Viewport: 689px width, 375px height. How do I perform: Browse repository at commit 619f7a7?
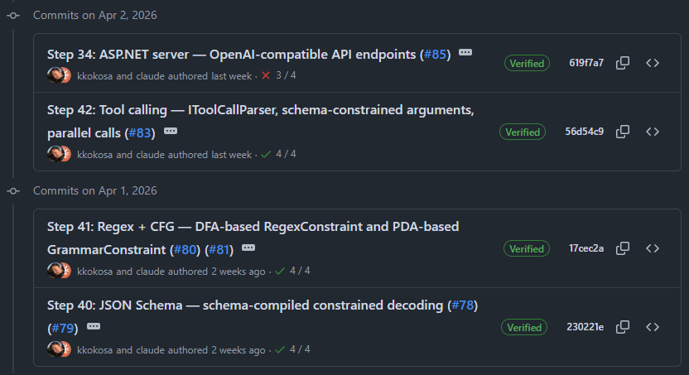click(x=653, y=63)
